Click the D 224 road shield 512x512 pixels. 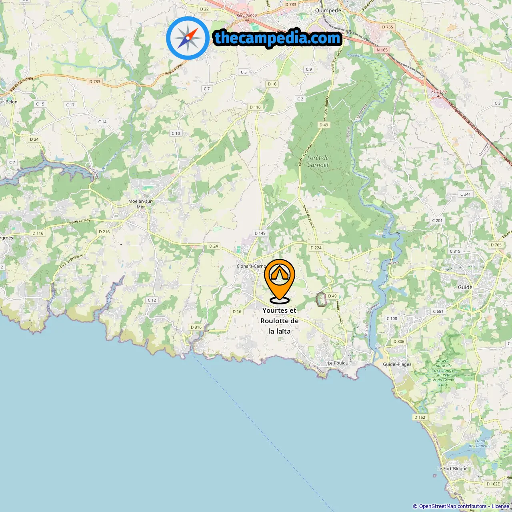(316, 248)
